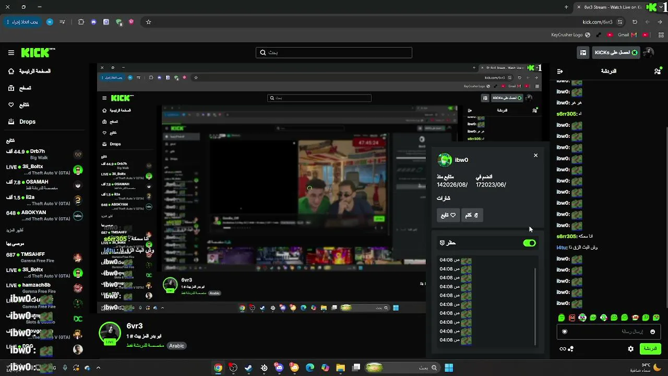Collapse the chat panel with arrow icon
Image resolution: width=668 pixels, height=376 pixels.
(560, 71)
